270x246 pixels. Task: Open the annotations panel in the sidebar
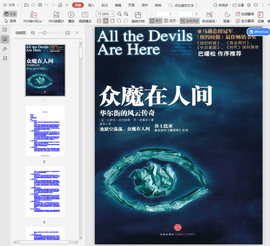click(5, 49)
